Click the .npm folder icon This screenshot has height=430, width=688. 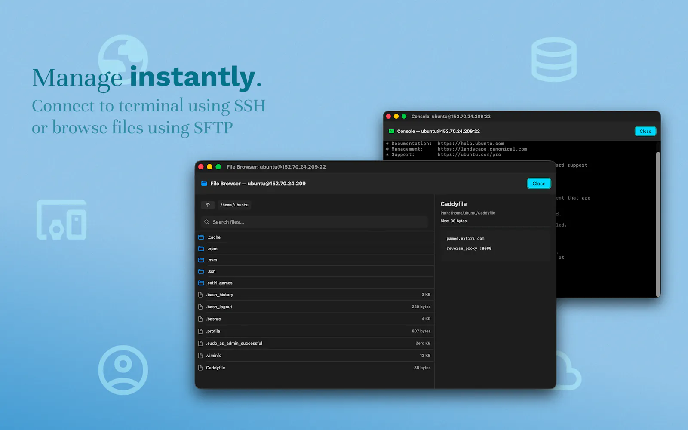point(201,249)
